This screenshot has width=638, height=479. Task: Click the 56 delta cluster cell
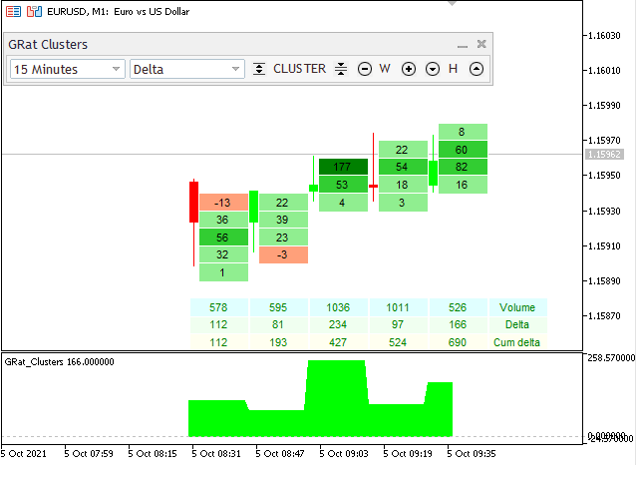pos(223,238)
